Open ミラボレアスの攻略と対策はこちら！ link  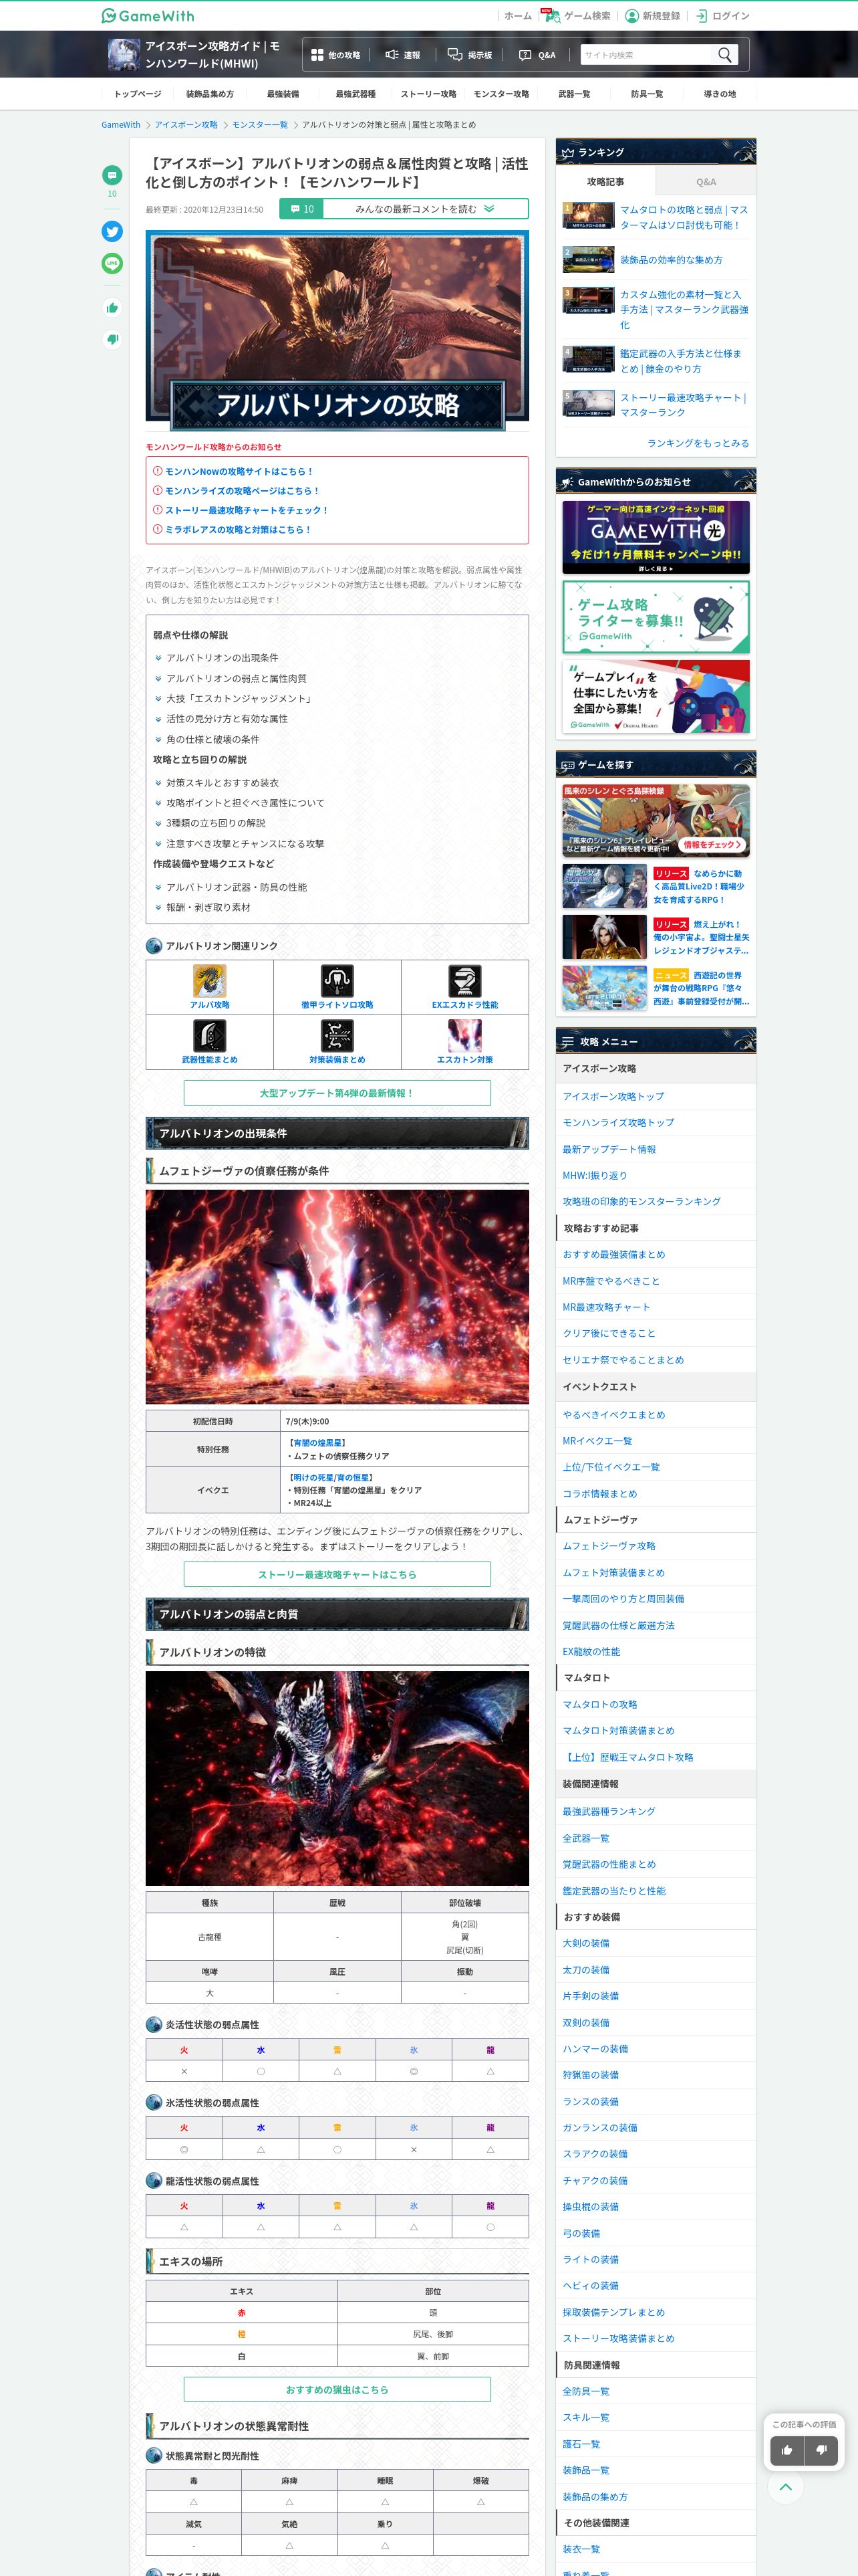(x=238, y=530)
